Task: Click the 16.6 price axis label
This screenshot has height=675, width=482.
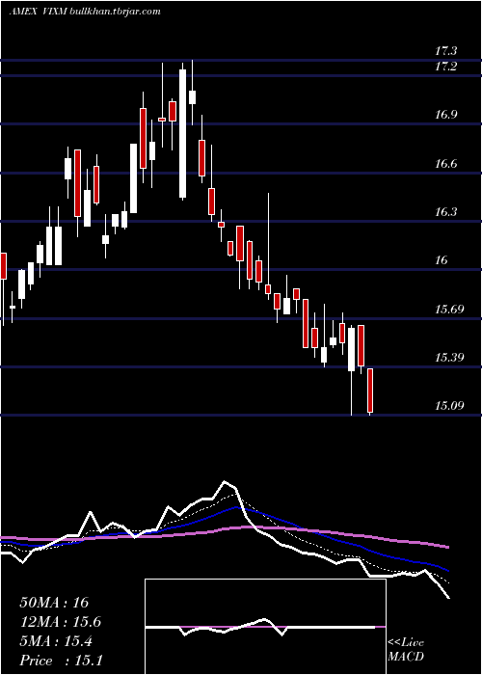Action: pyautogui.click(x=445, y=164)
